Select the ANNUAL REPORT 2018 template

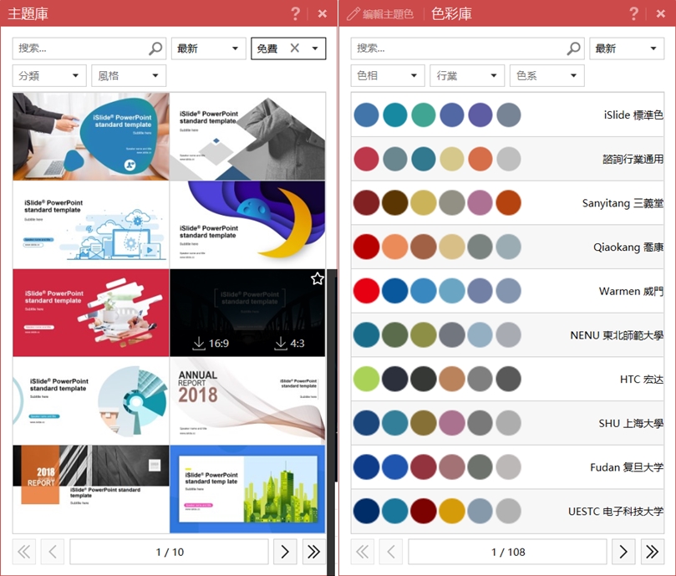tap(247, 400)
